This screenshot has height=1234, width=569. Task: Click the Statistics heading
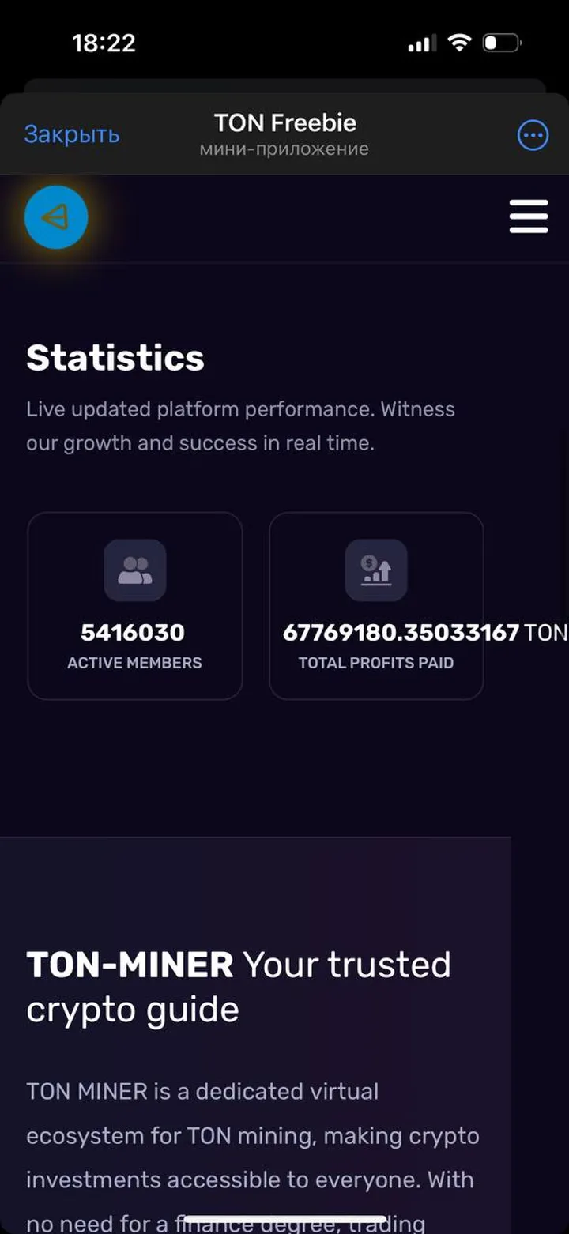[115, 357]
